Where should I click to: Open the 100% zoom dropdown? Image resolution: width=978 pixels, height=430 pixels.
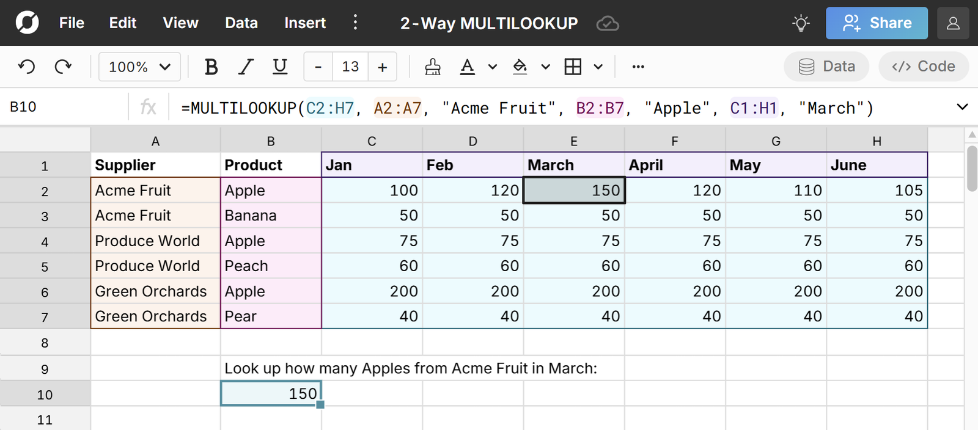point(139,67)
